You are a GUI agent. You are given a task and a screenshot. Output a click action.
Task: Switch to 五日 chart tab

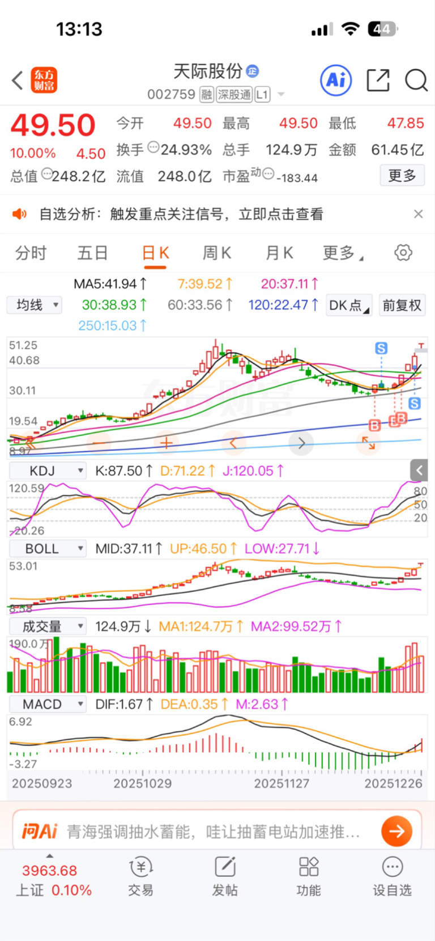pos(92,253)
